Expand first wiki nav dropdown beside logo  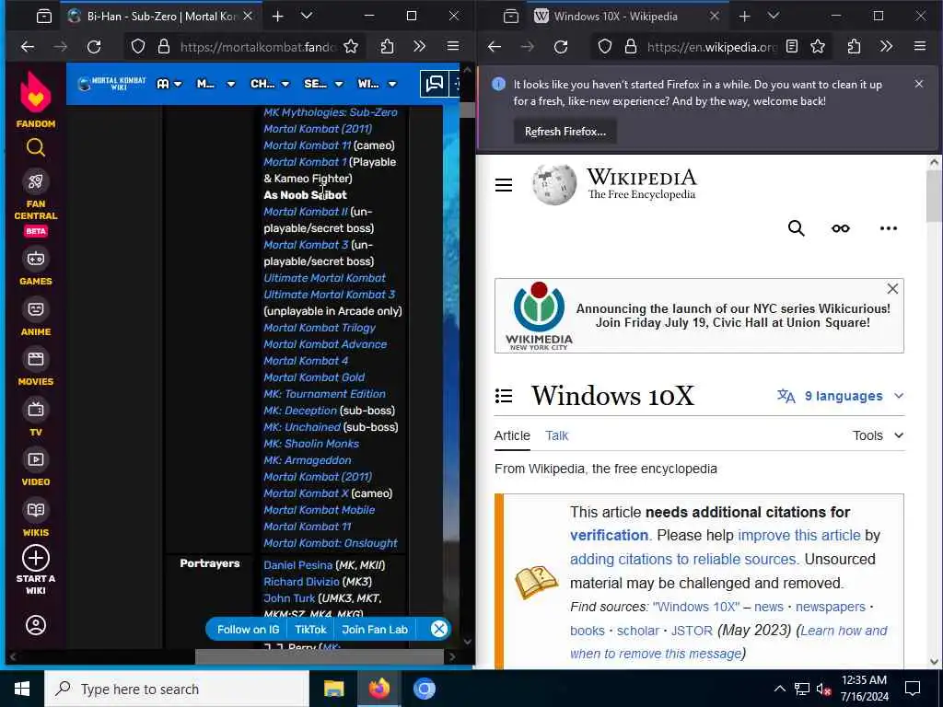169,84
